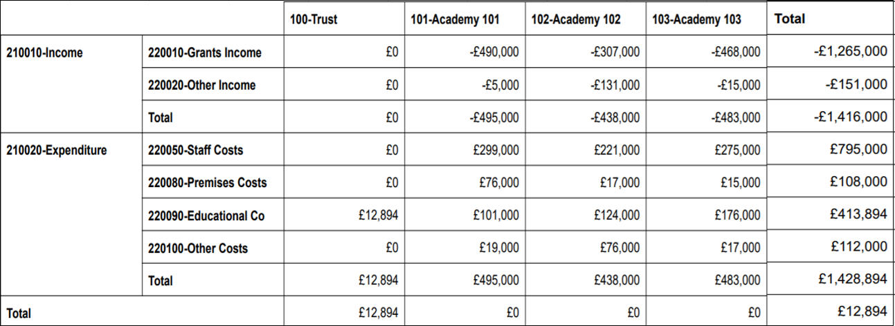Select the 101-Academy 101 column header

click(454, 19)
